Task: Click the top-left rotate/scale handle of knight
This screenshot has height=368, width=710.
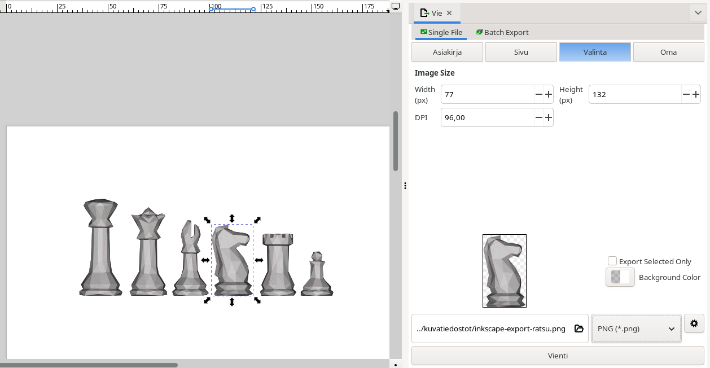Action: coord(207,220)
